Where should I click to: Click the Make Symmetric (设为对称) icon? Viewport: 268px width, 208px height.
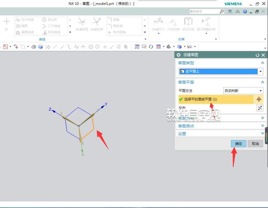188,23
